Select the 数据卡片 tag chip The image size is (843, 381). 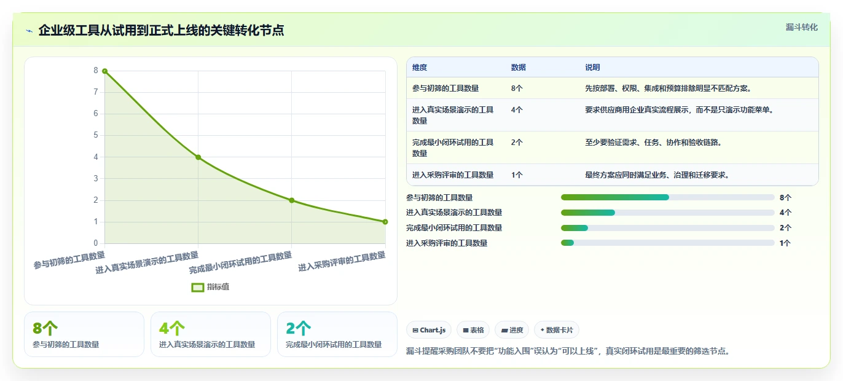557,330
